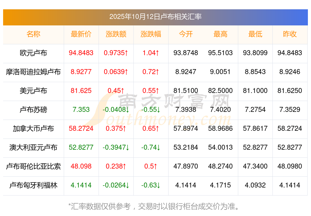Screen dimensions: 311x216
Task: Click the latest price 81.625
Action: (81, 90)
